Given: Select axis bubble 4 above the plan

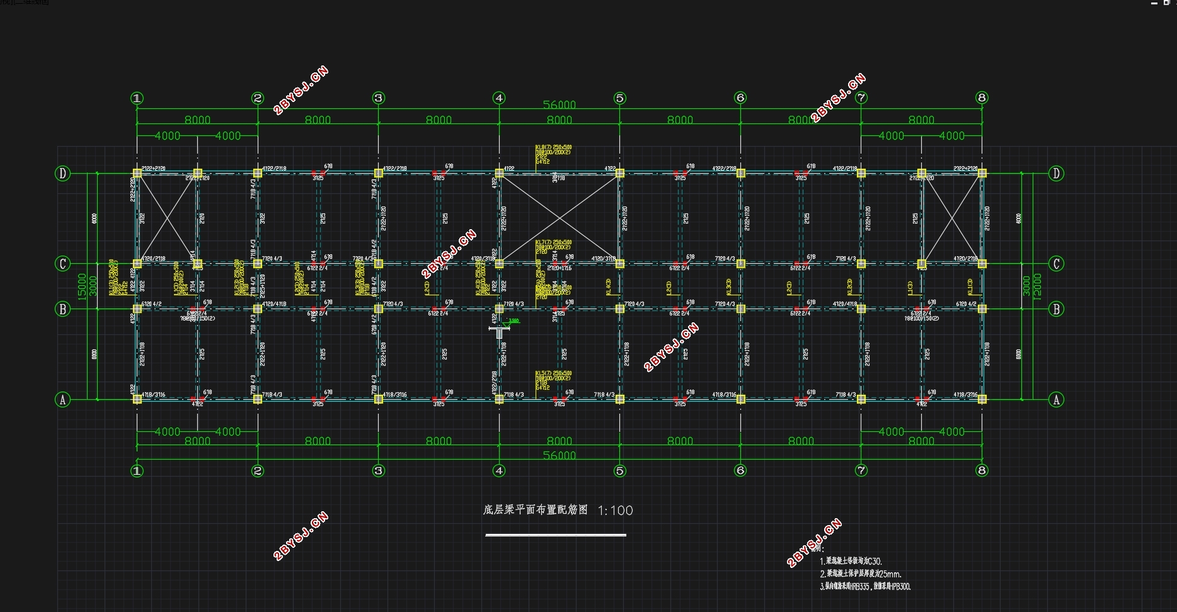Looking at the screenshot, I should coord(499,98).
